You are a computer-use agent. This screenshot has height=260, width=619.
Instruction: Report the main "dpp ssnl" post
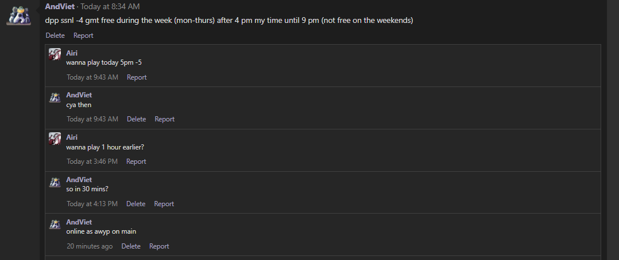[83, 36]
